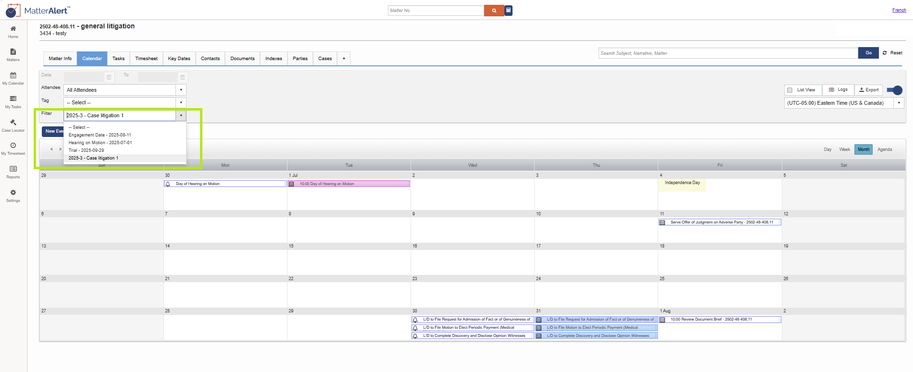Screen dimensions: 913x372
Task: Open Home from the sidebar
Action: pyautogui.click(x=13, y=32)
